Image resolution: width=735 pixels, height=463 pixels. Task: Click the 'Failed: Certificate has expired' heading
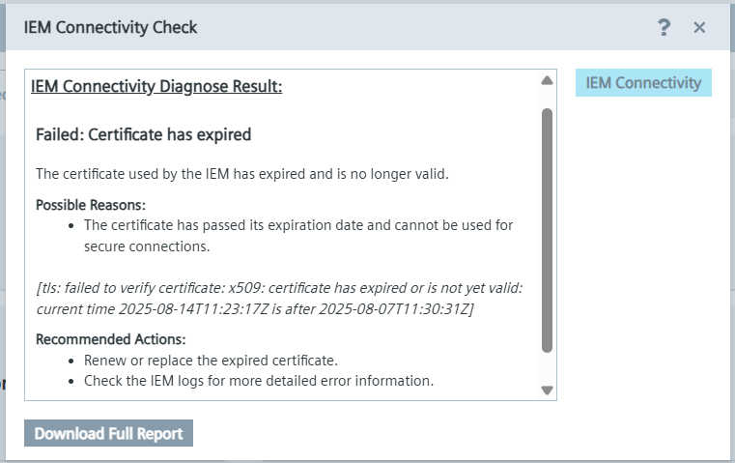(143, 134)
